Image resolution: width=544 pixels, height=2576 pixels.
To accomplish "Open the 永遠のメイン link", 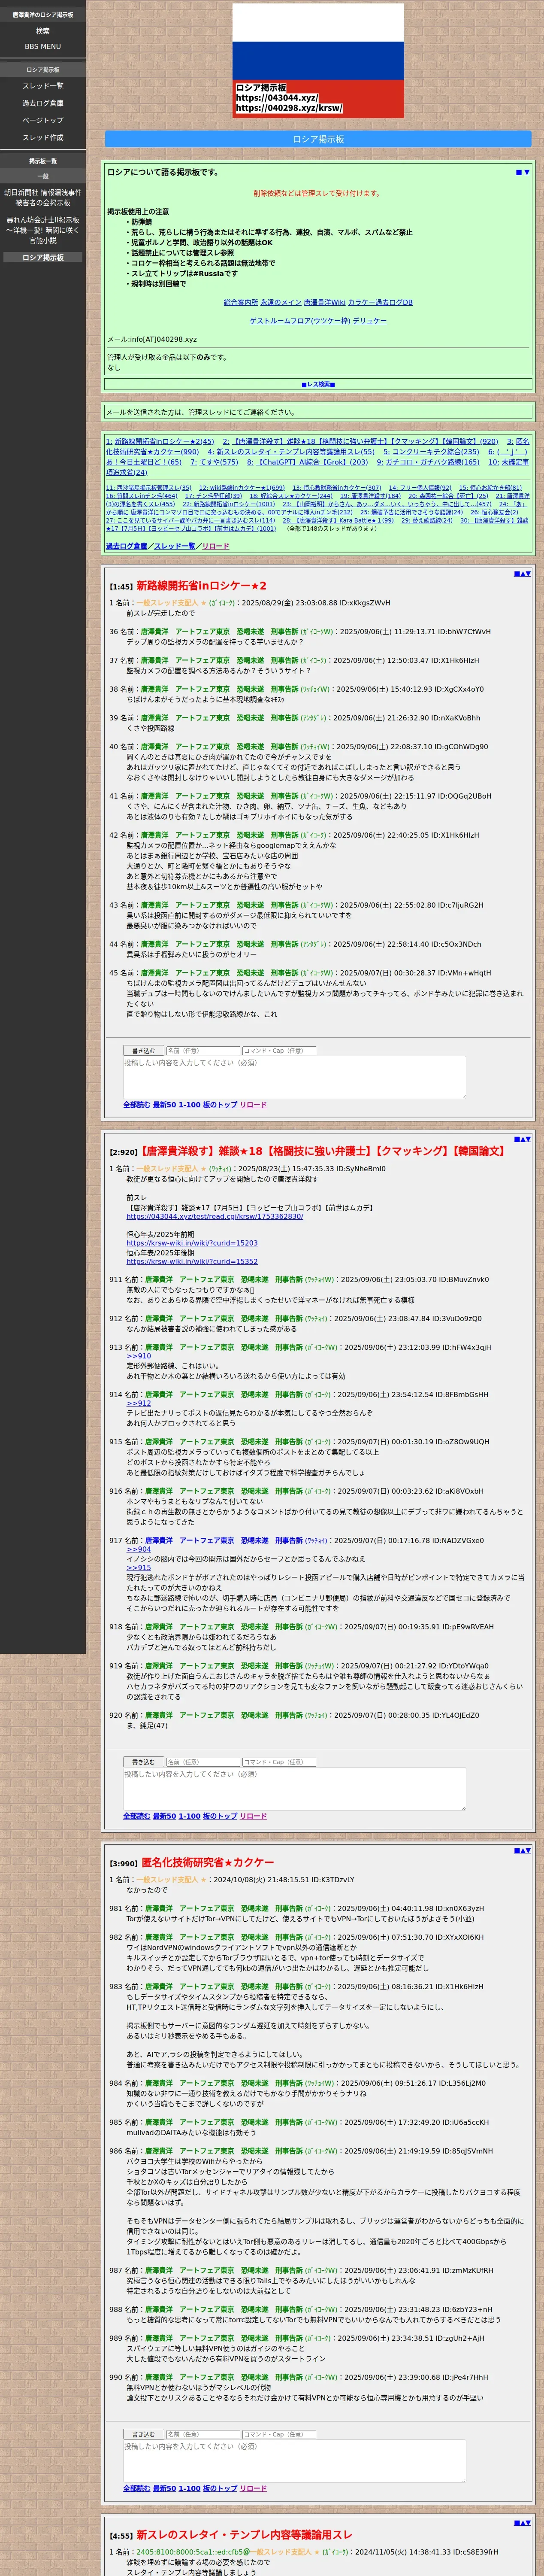I will tap(281, 302).
